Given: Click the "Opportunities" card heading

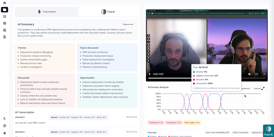Looking at the screenshot, I should [87, 78].
